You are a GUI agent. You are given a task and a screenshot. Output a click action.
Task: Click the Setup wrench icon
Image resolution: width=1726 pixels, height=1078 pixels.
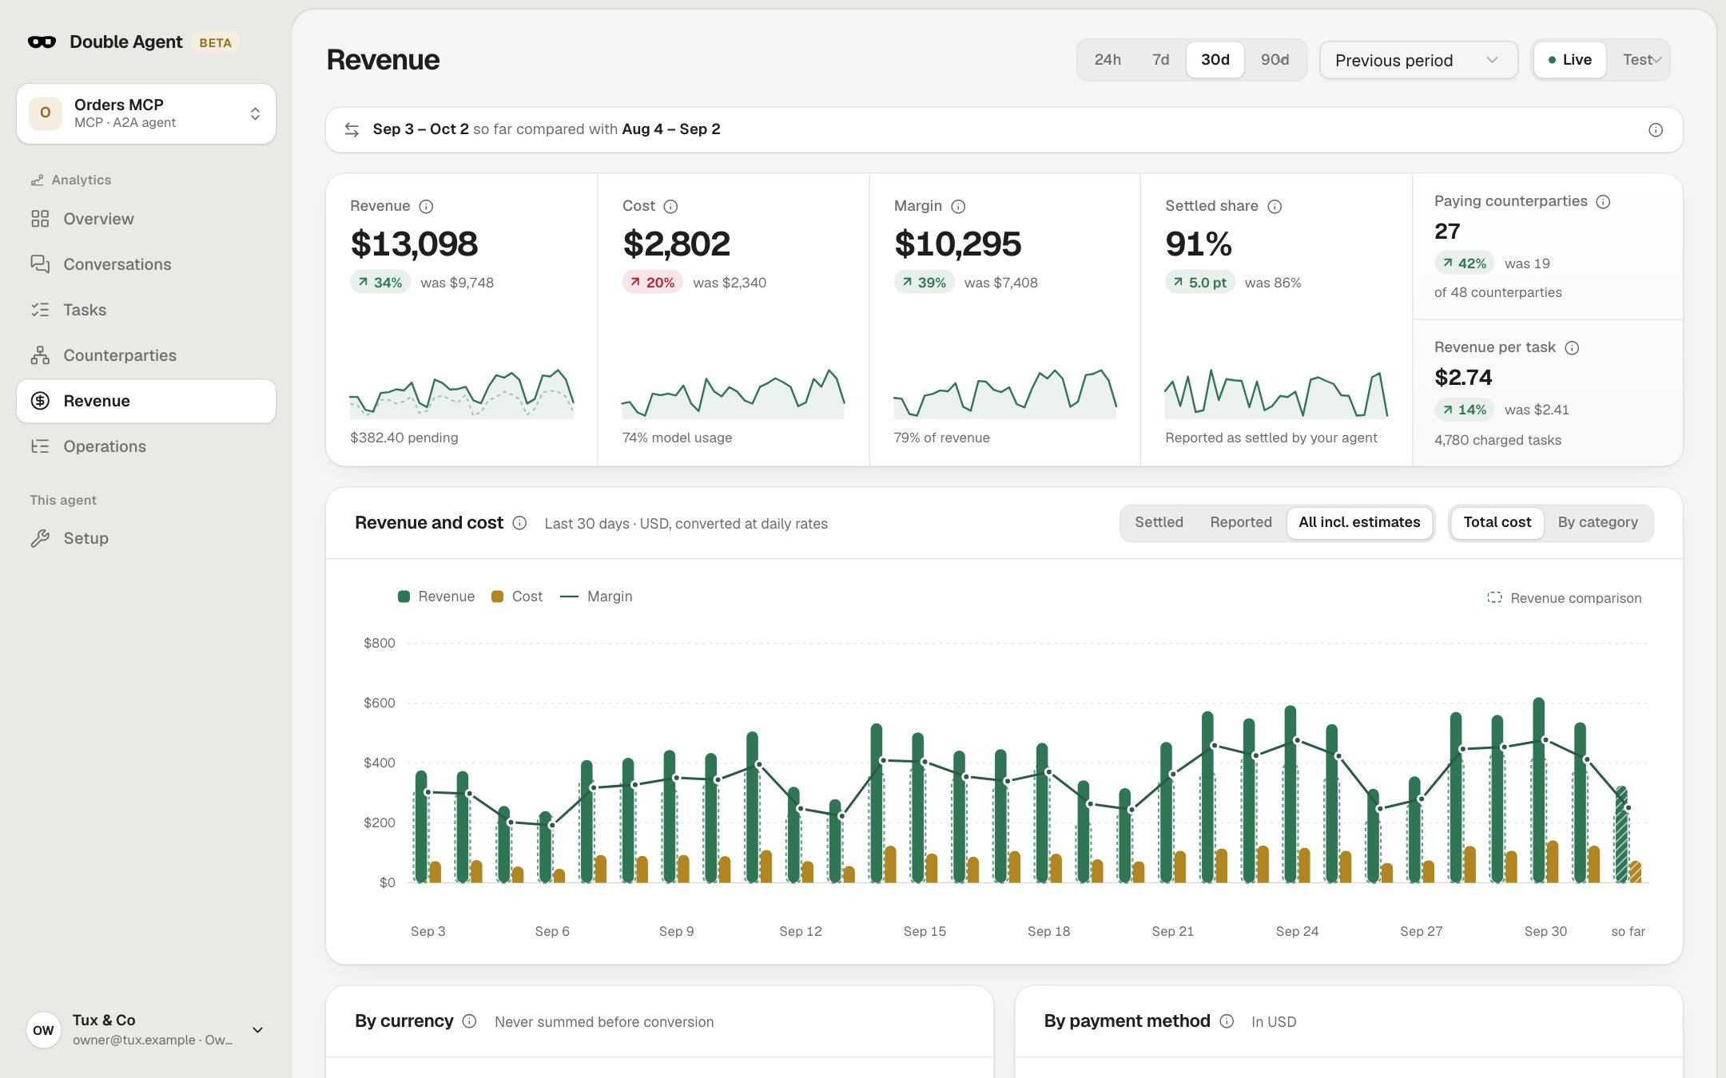tap(40, 538)
